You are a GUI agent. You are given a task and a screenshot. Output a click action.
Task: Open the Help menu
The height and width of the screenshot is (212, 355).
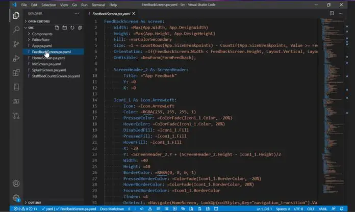[113, 5]
